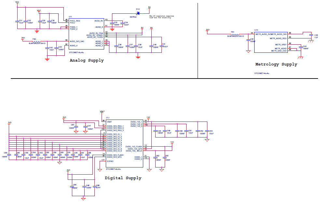Click the 3V3 flag above C64
The width and height of the screenshot is (320, 202).
point(68,169)
